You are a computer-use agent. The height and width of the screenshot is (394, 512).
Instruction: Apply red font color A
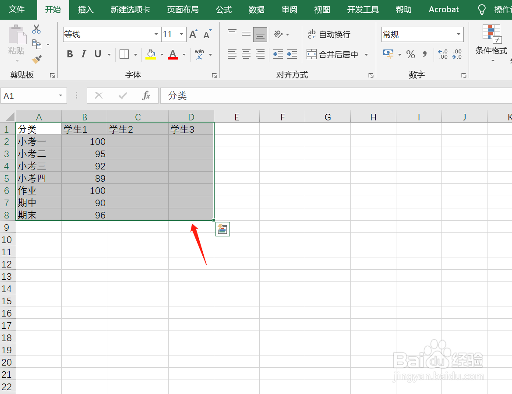(173, 54)
